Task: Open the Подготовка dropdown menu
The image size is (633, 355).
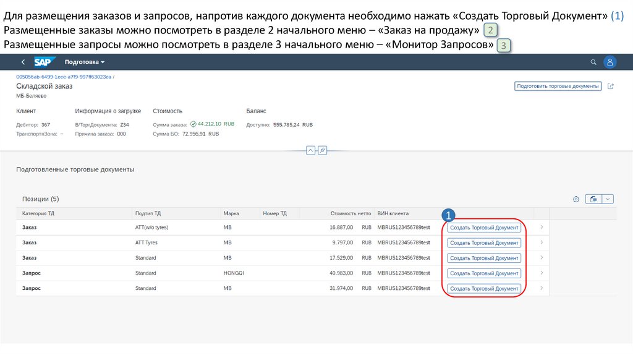Action: 85,62
